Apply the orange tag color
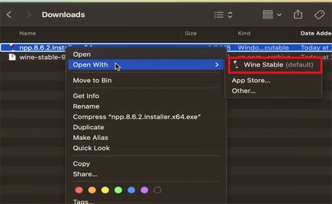The image size is (332, 204). point(92,190)
